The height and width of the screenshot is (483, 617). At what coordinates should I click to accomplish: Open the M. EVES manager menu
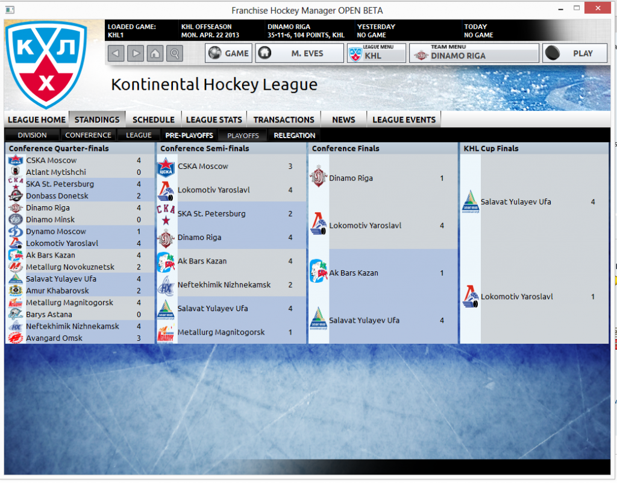coord(299,53)
